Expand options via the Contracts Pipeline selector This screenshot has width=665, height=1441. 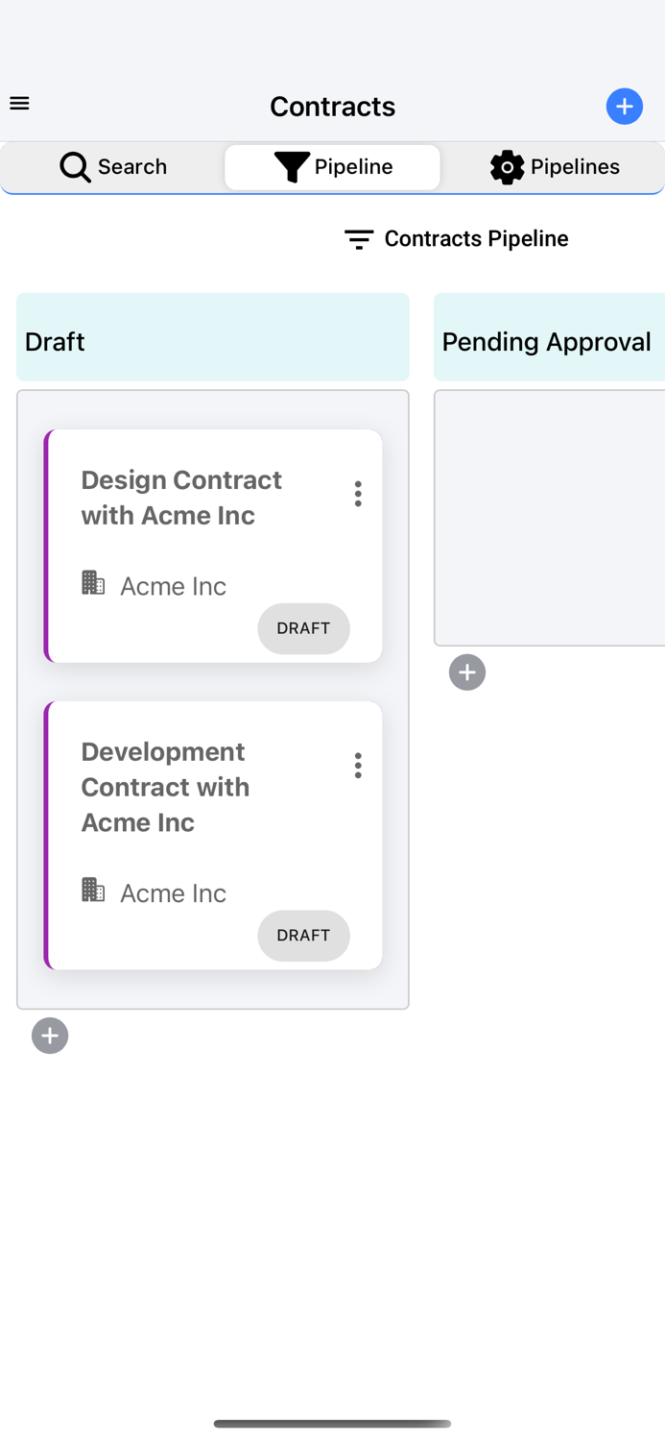coord(476,238)
